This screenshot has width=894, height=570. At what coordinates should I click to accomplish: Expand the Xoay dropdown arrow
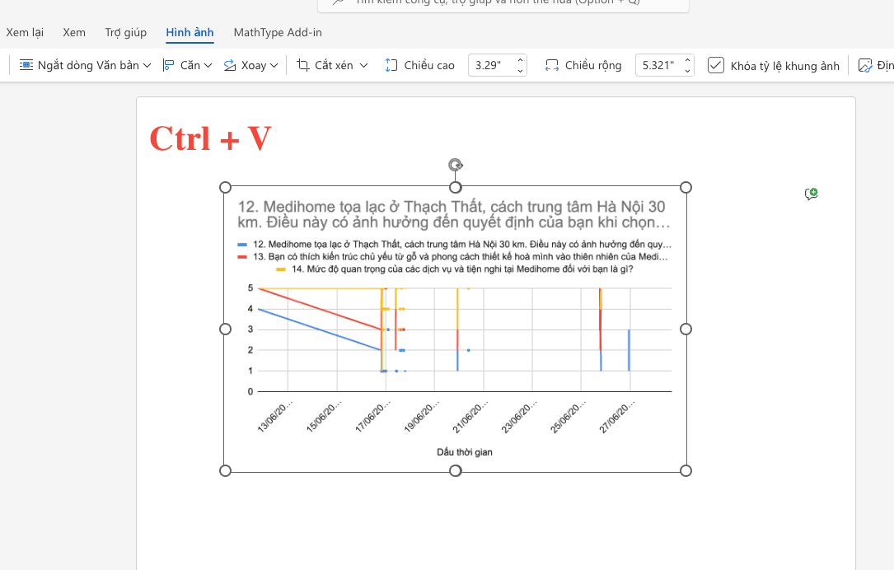274,66
